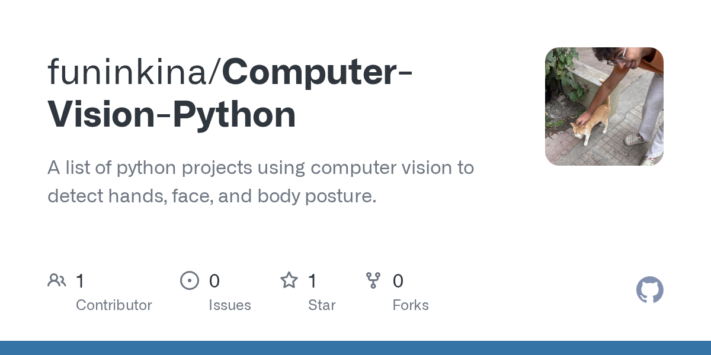Select the 'Contributor' label text
This screenshot has width=711, height=355.
pos(114,305)
